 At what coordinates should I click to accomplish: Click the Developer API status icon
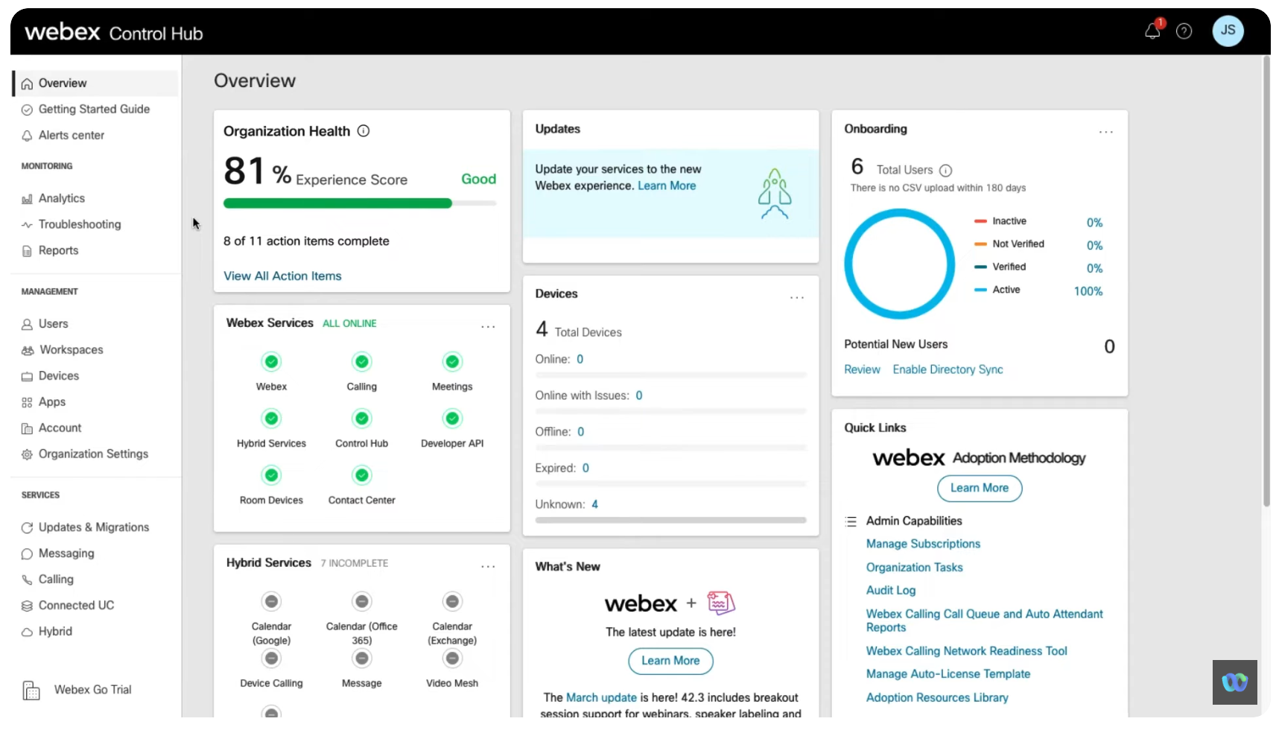[452, 418]
